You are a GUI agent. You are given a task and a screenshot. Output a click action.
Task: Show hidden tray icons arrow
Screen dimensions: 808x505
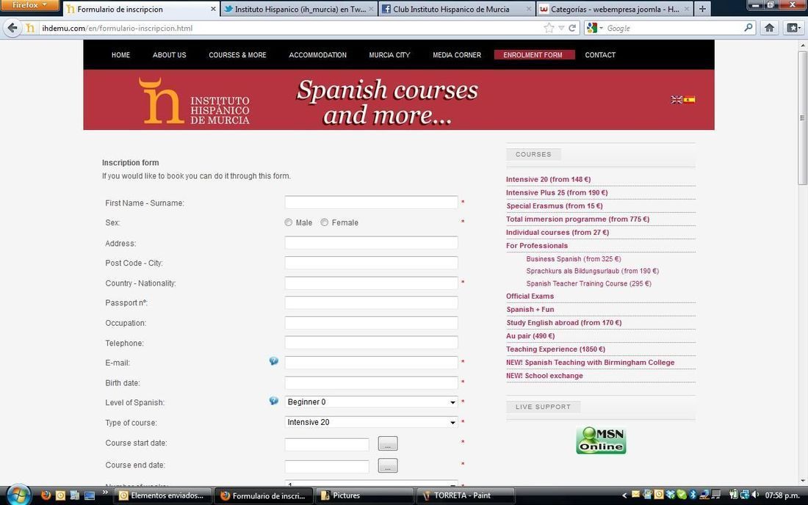(x=624, y=495)
